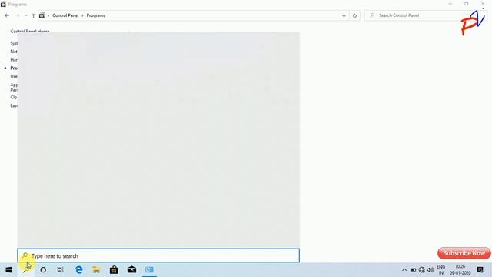
Task: Open the ENG IN language indicator
Action: click(440, 270)
